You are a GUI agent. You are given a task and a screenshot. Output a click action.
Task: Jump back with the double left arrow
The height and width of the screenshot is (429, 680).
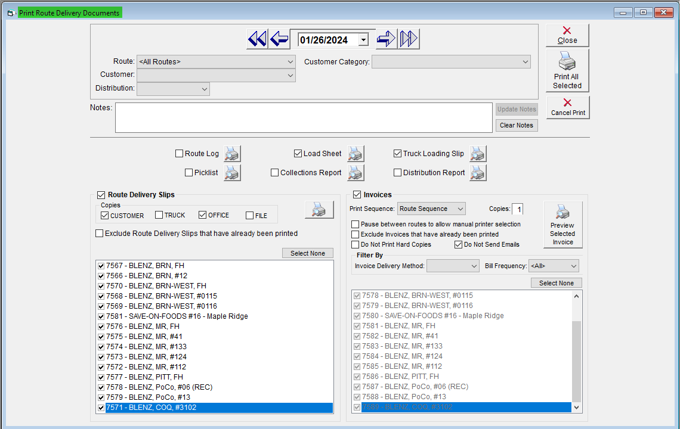[x=257, y=39]
